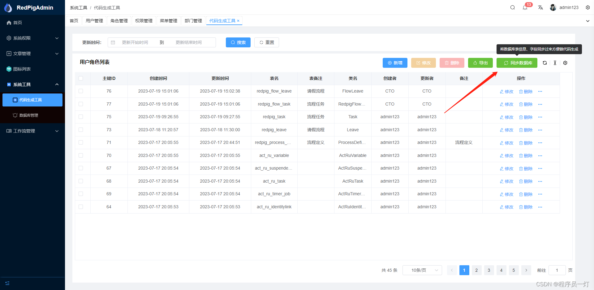Viewport: 594px width, 290px height.
Task: Click the 更新开始时间 date field
Action: pyautogui.click(x=135, y=42)
